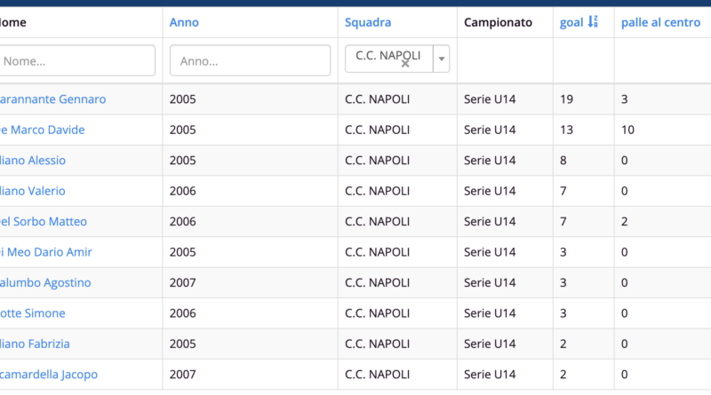Sort by the Squadra column header
The width and height of the screenshot is (711, 395).
pyautogui.click(x=368, y=22)
